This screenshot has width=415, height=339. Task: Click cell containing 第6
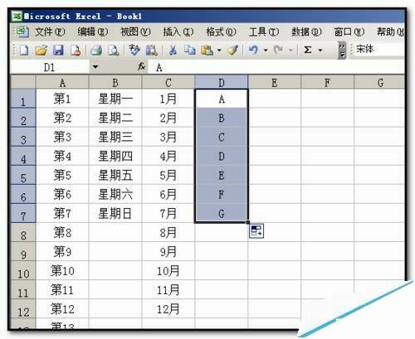pos(62,194)
